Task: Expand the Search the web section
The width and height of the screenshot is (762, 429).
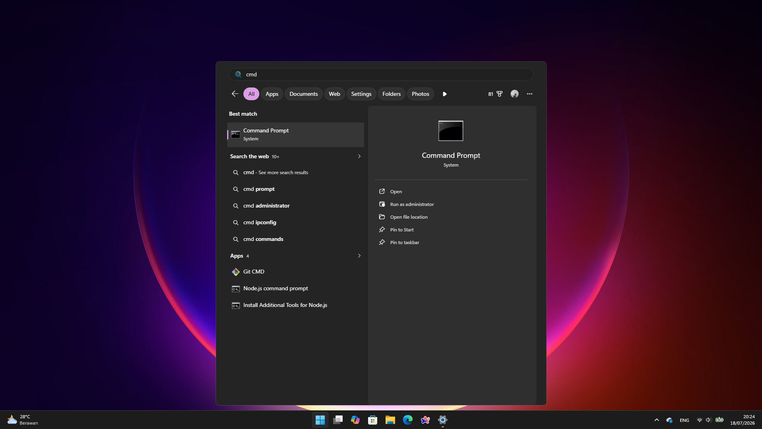Action: pos(359,156)
